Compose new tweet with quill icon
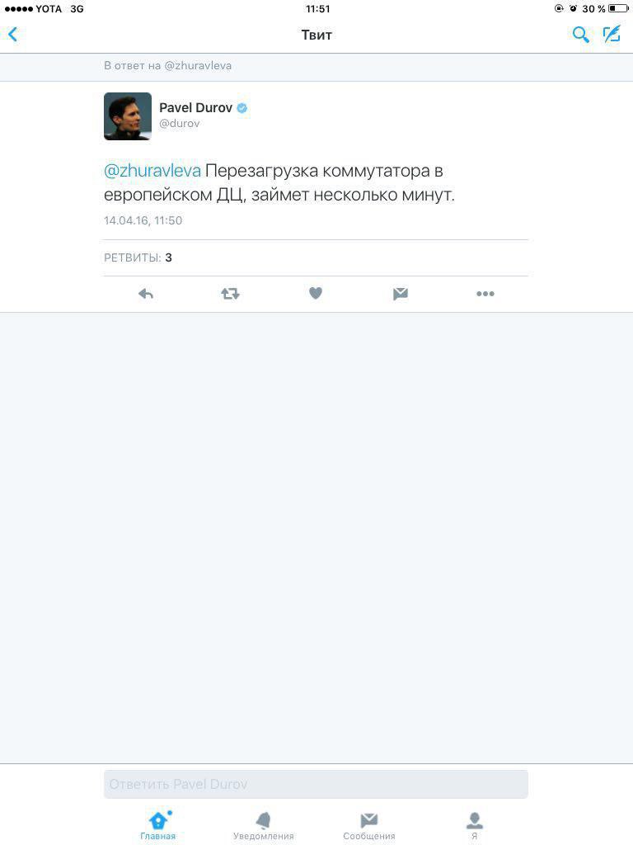 [x=612, y=34]
